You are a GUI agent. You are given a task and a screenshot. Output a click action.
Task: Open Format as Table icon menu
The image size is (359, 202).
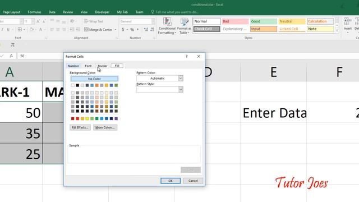click(184, 22)
